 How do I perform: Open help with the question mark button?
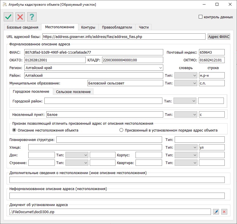(32, 17)
